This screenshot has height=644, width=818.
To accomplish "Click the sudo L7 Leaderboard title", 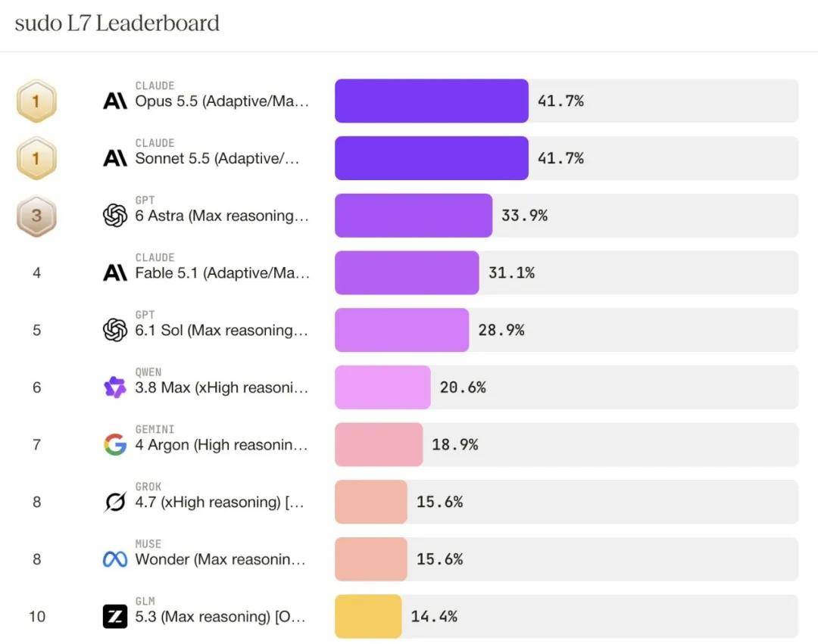I will click(x=117, y=23).
